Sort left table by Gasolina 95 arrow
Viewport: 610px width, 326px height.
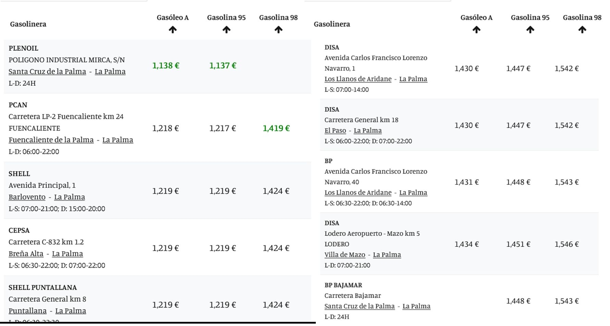point(226,30)
